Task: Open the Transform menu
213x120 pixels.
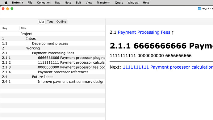Action: click(103, 2)
